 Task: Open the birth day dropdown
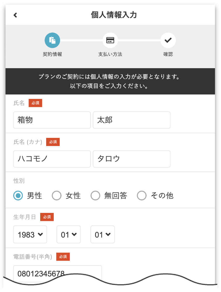102,235
